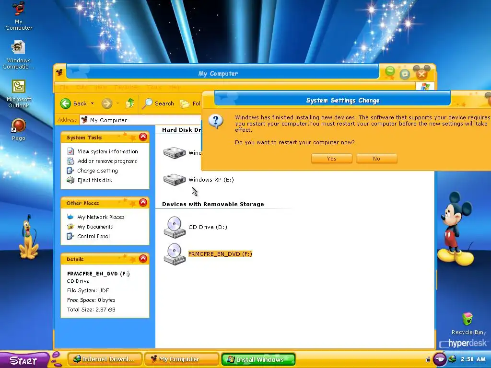The height and width of the screenshot is (368, 491).
Task: Select CD Drive (D:)
Action: (x=195, y=227)
